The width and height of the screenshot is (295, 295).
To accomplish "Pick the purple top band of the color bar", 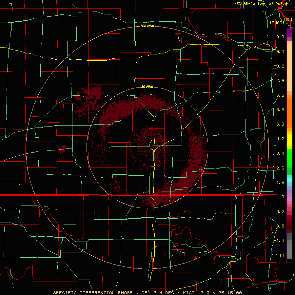I will [x=289, y=33].
